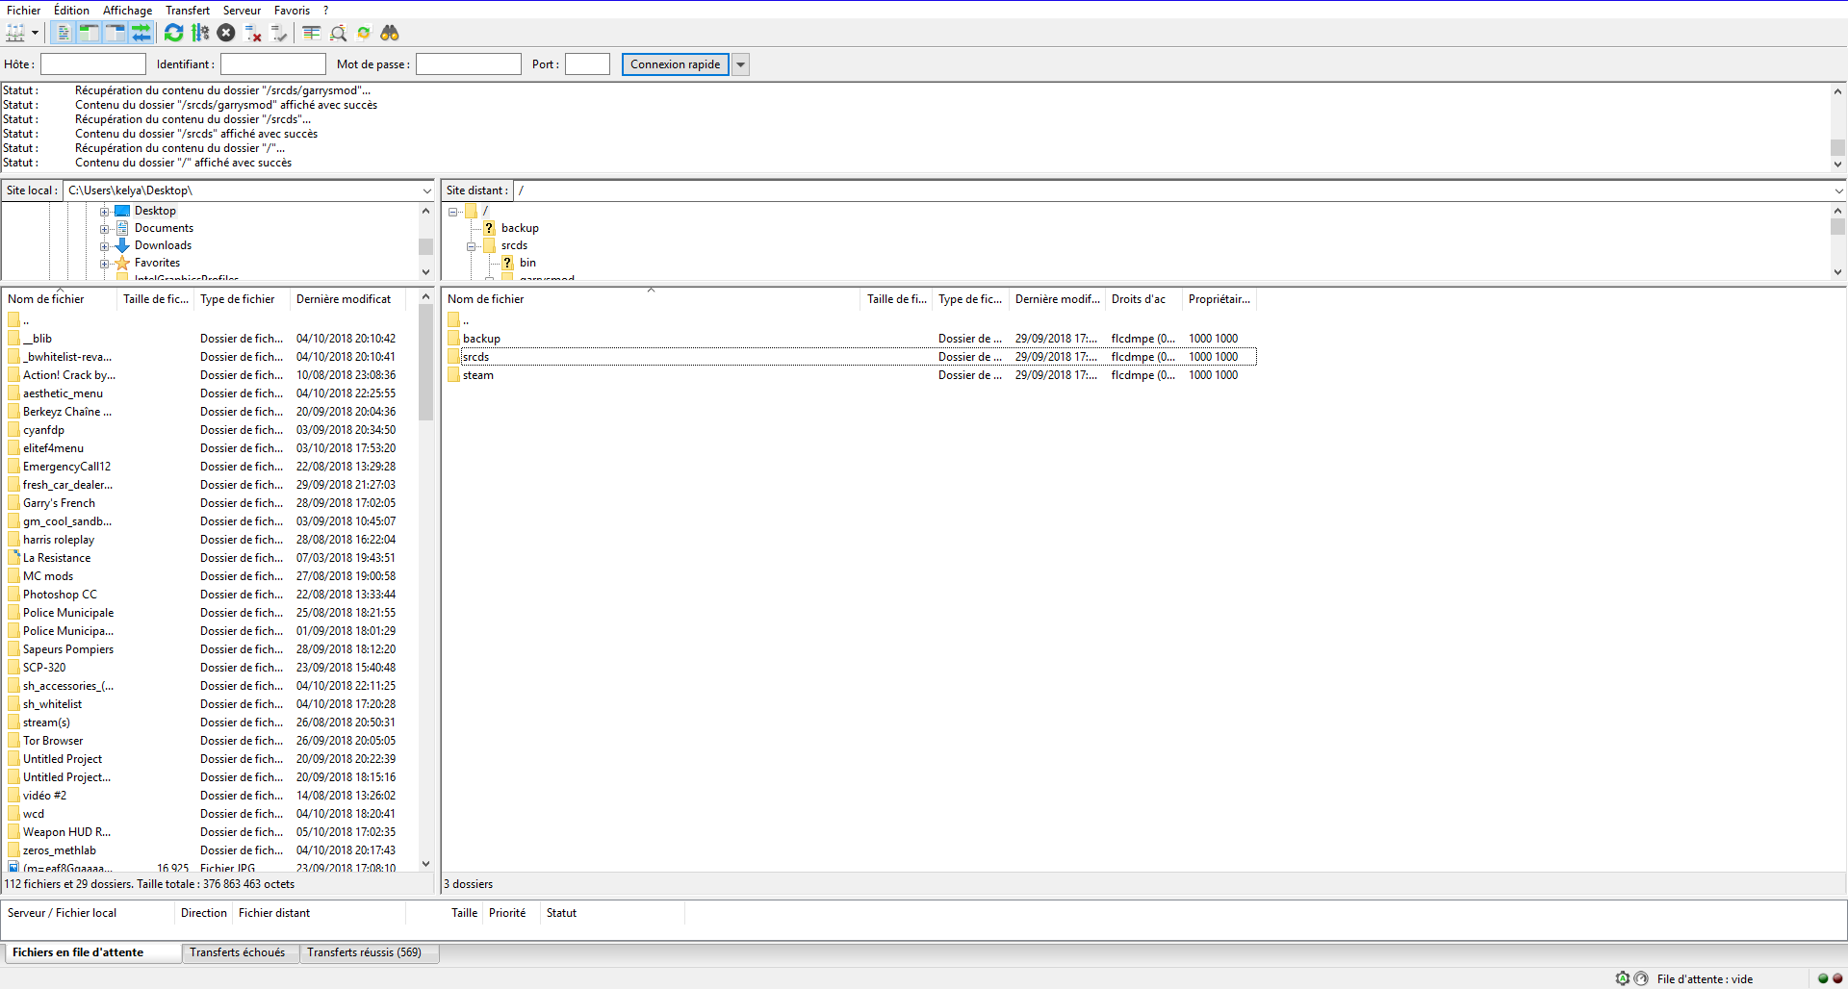Open the Serveur menu

click(242, 11)
